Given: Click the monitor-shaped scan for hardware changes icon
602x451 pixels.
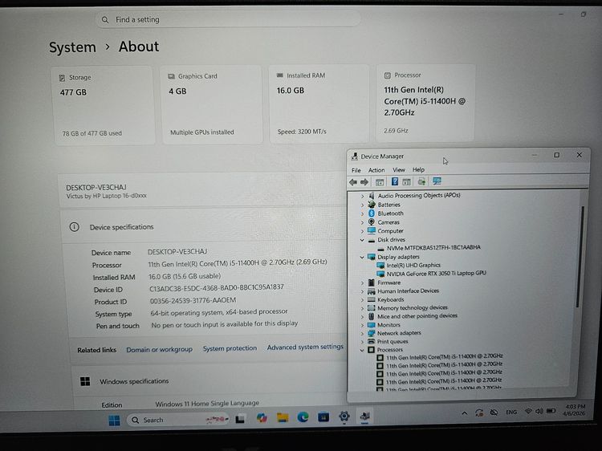Looking at the screenshot, I should point(437,181).
